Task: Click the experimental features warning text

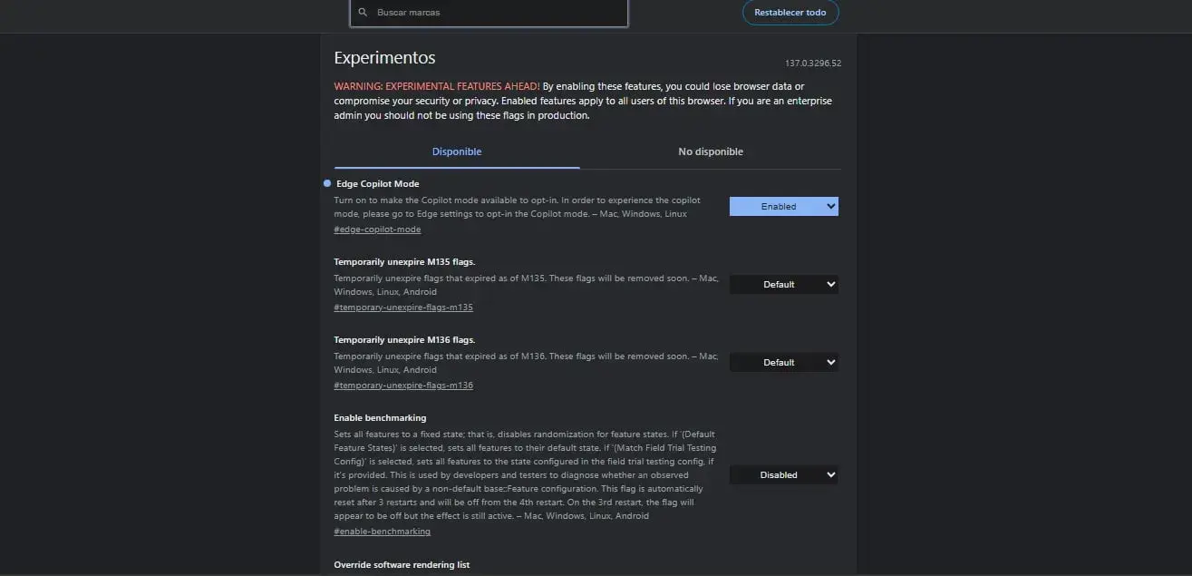Action: click(x=583, y=101)
